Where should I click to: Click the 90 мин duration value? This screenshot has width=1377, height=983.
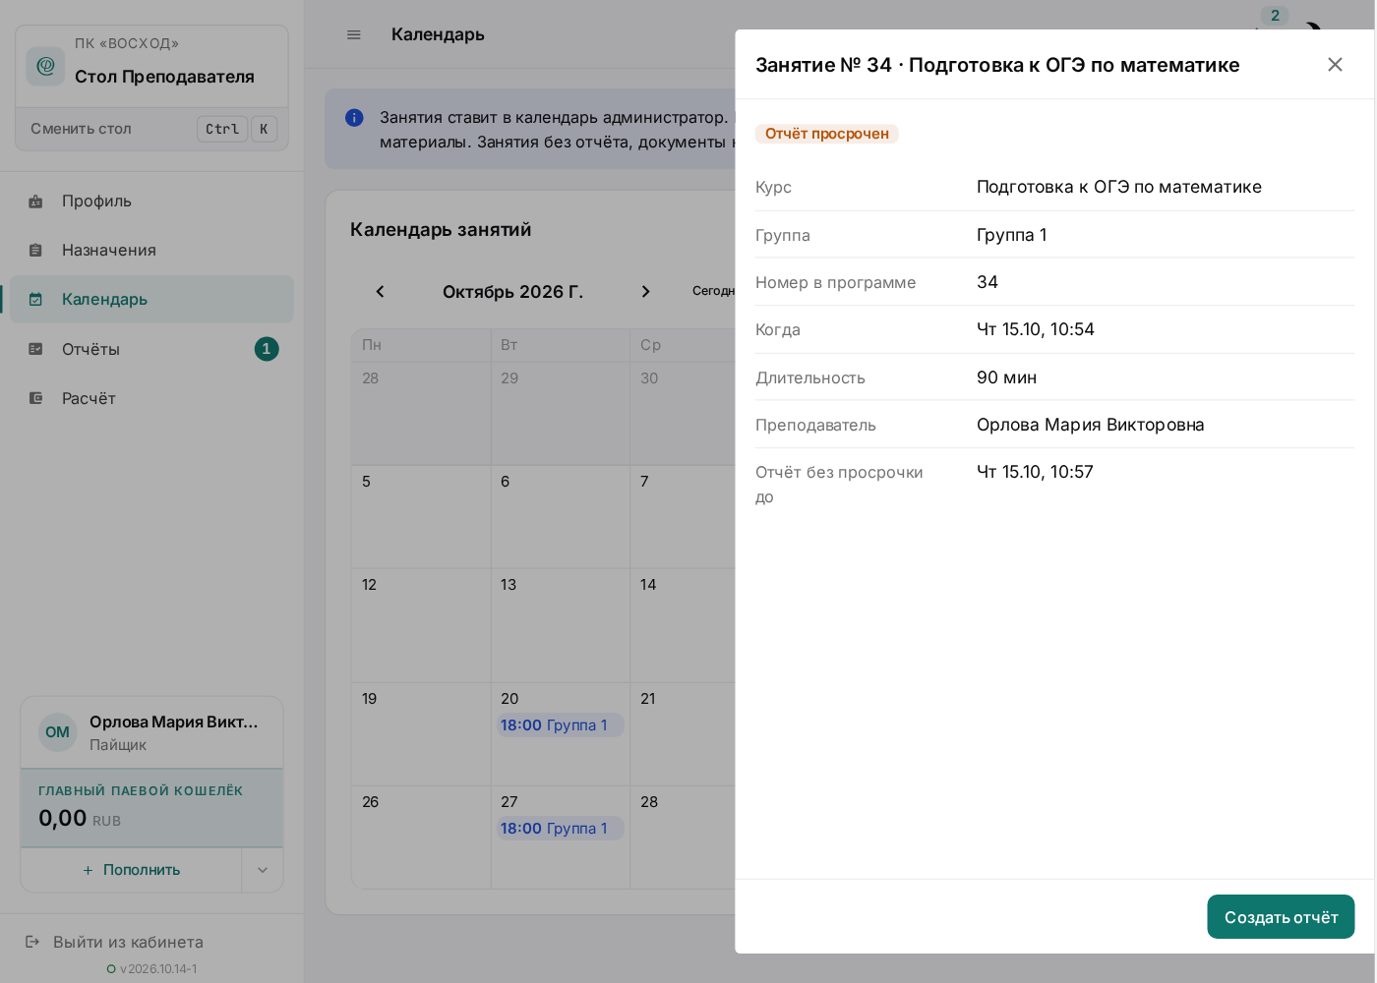pyautogui.click(x=1007, y=377)
